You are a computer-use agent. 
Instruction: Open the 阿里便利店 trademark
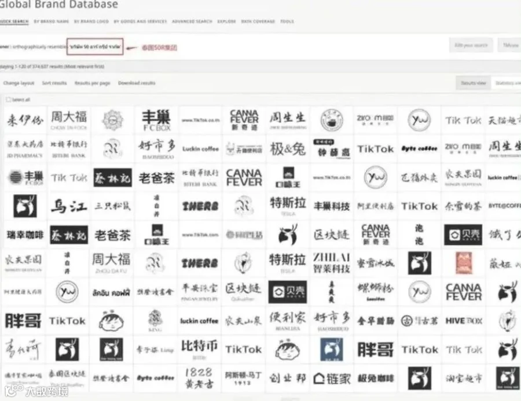pos(376,206)
